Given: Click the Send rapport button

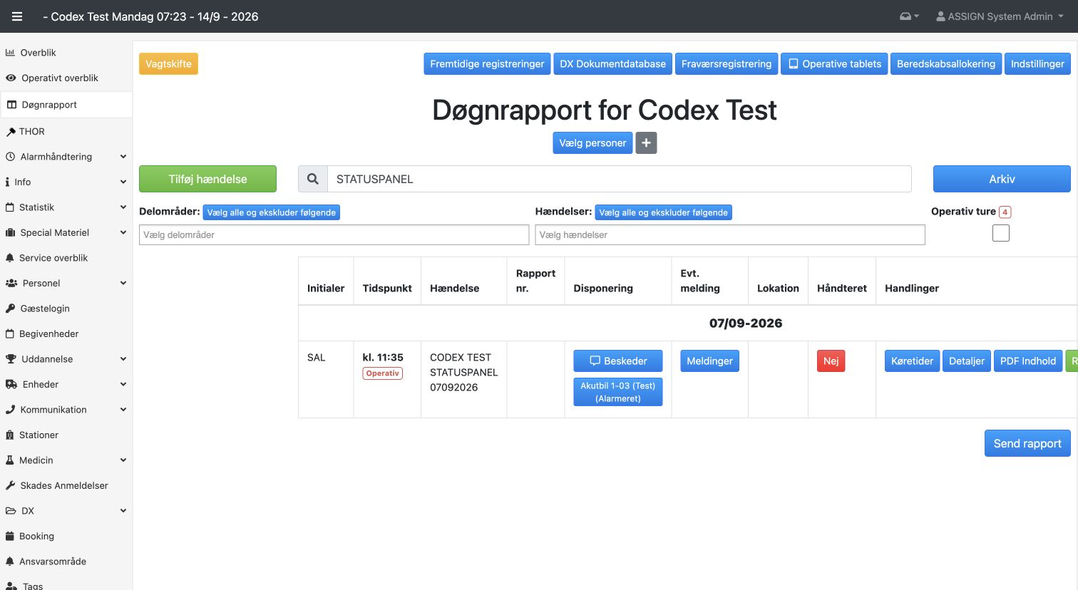Looking at the screenshot, I should pos(1027,443).
